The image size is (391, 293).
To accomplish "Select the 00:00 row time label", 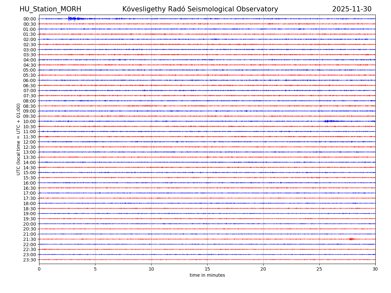I will [x=30, y=19].
